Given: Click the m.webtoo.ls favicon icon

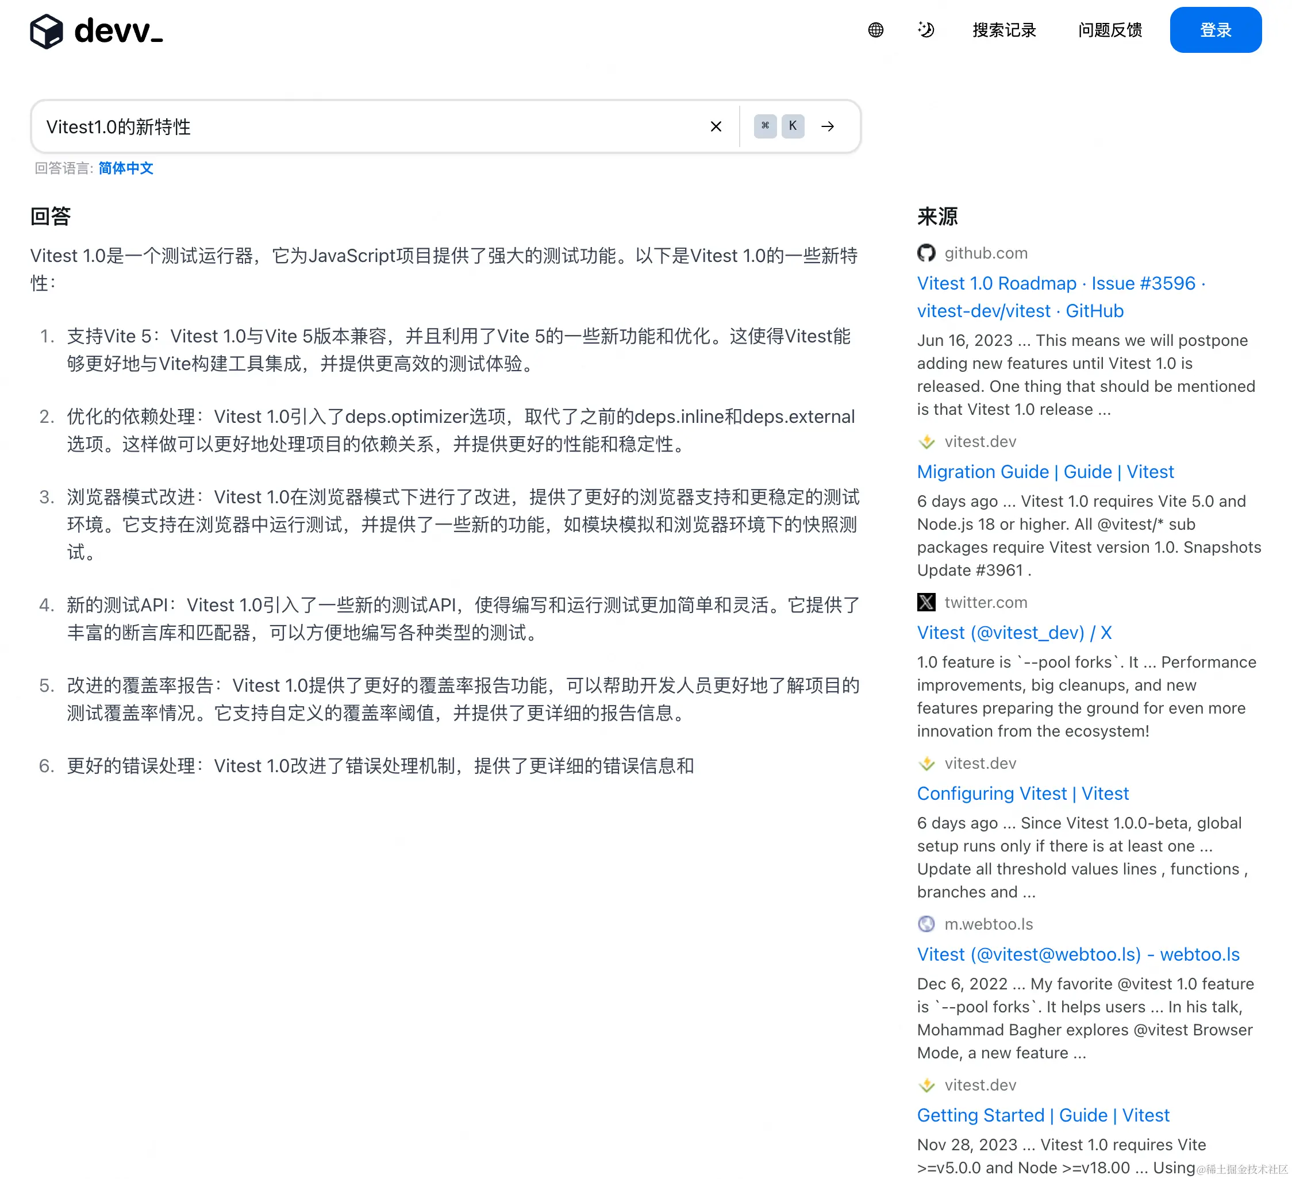Looking at the screenshot, I should (926, 924).
